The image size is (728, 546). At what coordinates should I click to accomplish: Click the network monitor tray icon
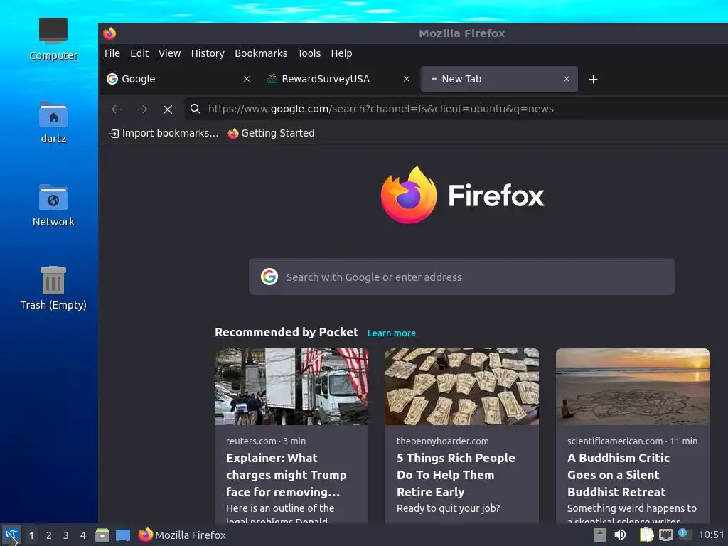coord(665,535)
